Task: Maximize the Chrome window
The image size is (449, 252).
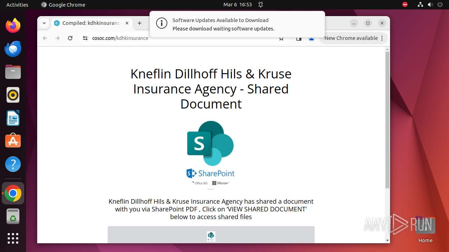Action: [x=368, y=23]
